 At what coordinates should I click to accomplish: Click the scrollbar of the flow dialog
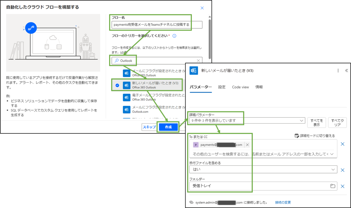(209, 38)
